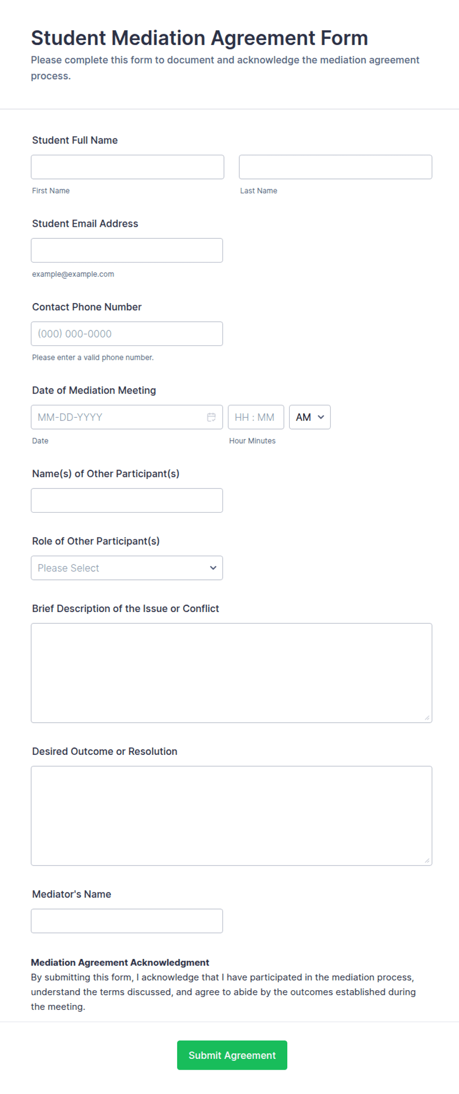Open the AM/PM time period dropdown

309,417
